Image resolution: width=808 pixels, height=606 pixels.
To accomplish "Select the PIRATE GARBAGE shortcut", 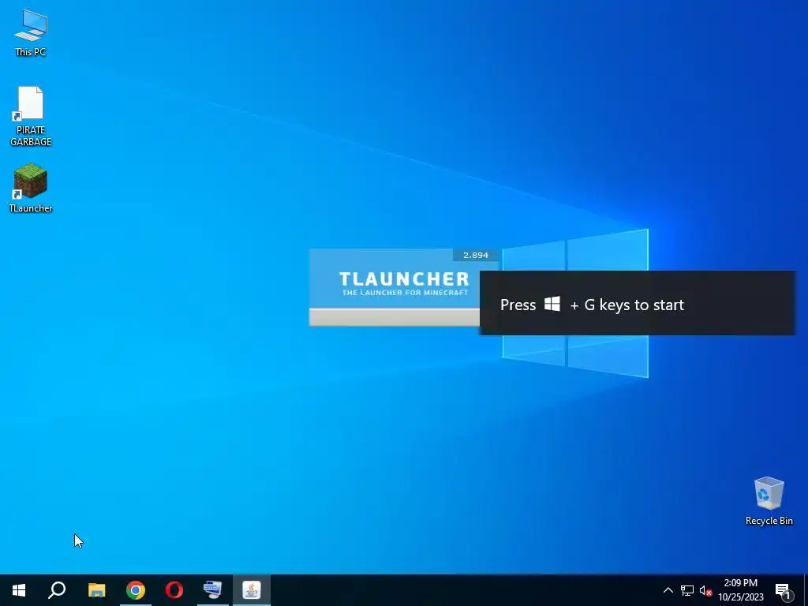I will 31,117.
